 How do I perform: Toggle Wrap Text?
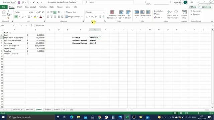[71, 12]
